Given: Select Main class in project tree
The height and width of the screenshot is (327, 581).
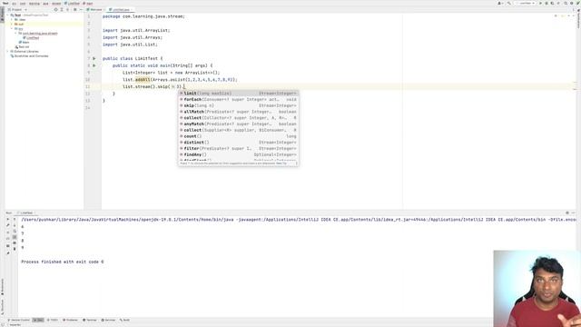Looking at the screenshot, I should point(25,43).
